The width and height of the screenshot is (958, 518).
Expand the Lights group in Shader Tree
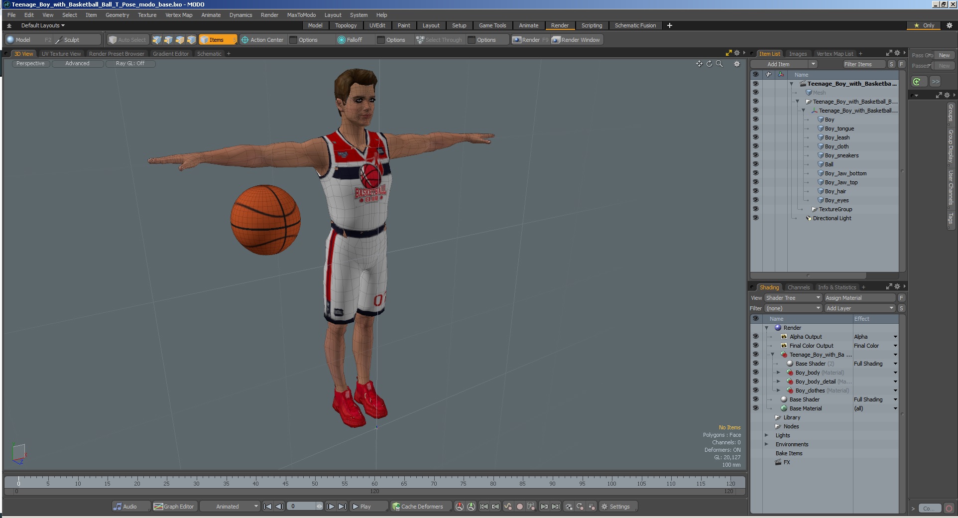(767, 435)
